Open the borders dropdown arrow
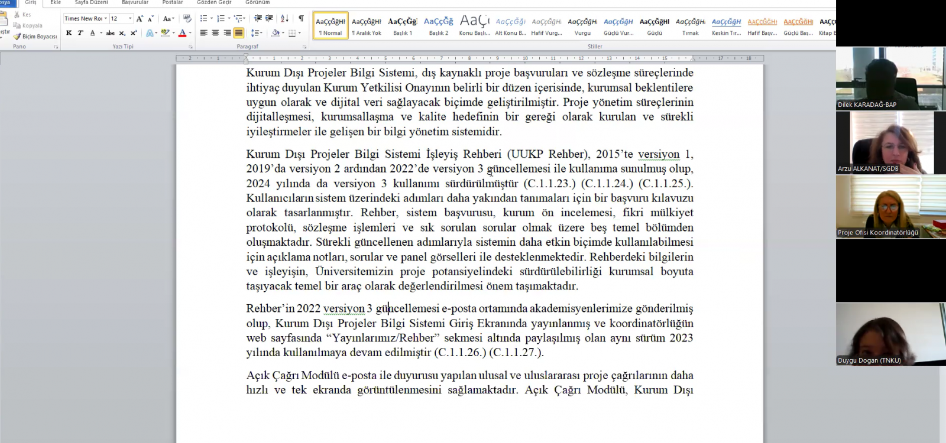Screen dimensions: 946x443 point(300,33)
